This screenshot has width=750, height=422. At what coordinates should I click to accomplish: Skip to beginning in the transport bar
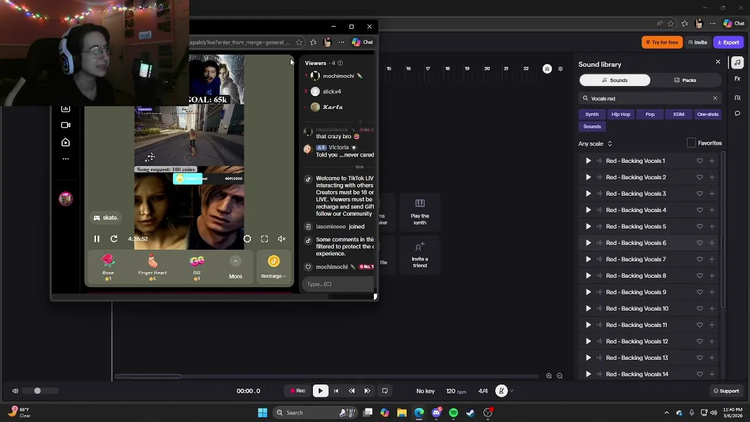[336, 391]
